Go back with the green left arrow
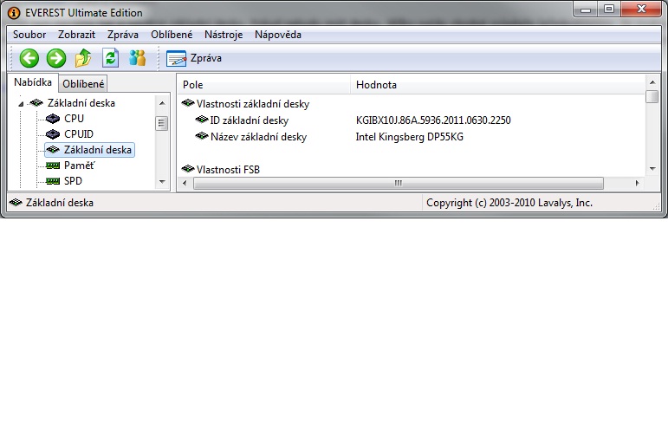 pyautogui.click(x=29, y=58)
